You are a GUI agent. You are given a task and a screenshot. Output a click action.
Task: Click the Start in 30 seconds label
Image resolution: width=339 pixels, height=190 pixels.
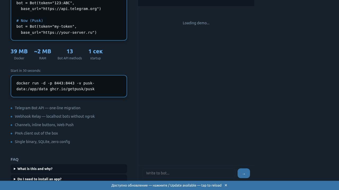point(26,71)
